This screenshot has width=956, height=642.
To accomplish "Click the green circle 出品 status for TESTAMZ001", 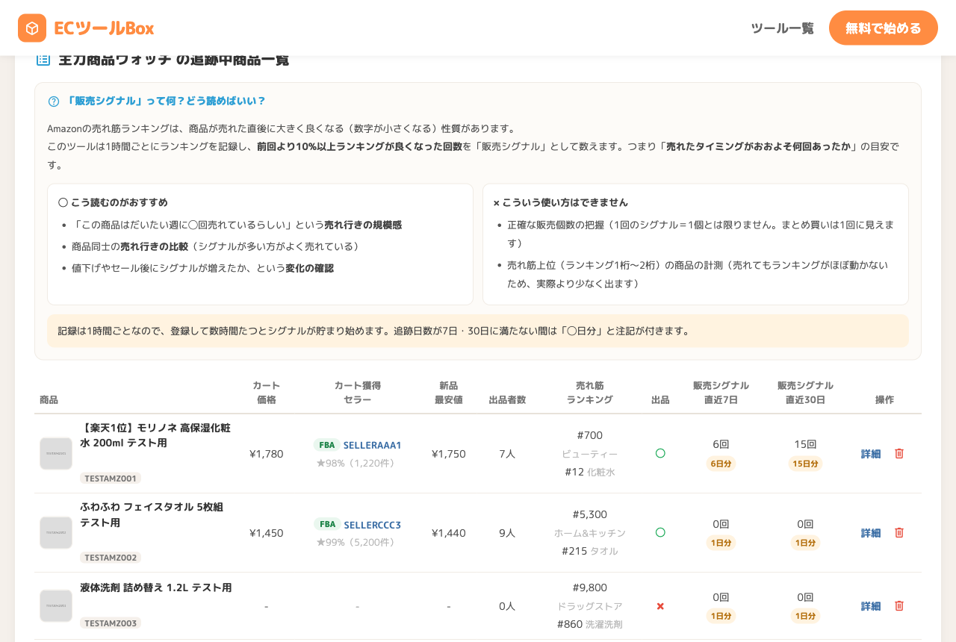I will click(660, 453).
